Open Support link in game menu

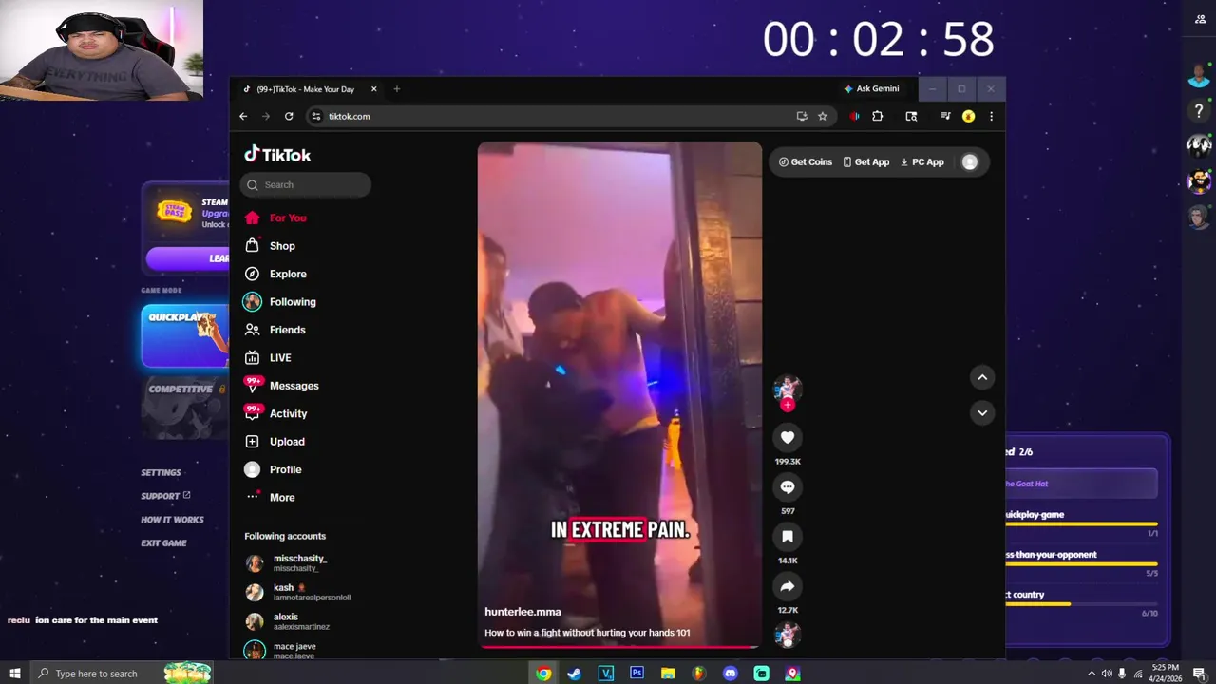[165, 496]
